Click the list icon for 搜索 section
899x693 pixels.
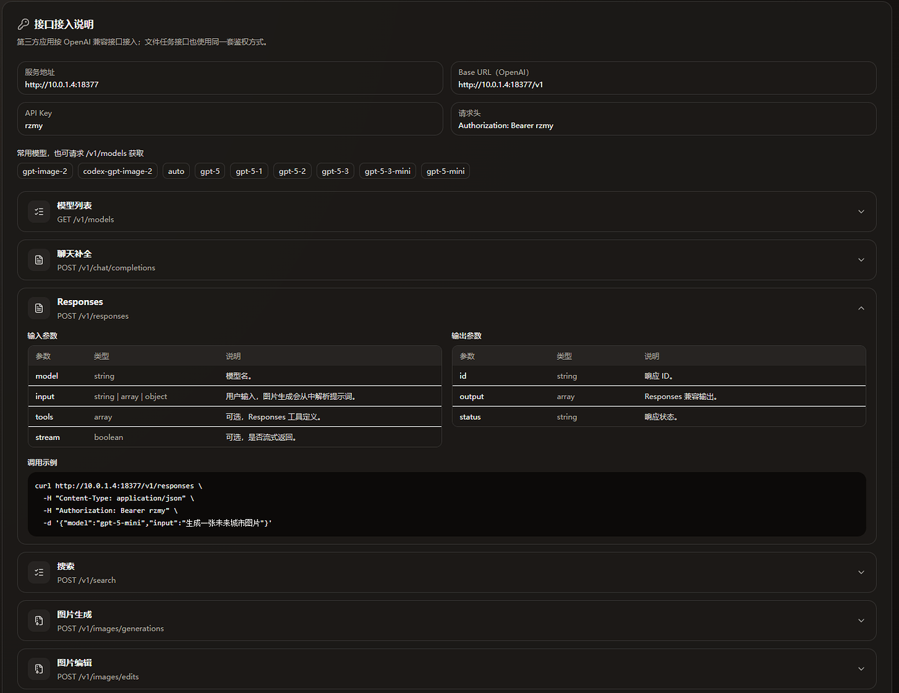[x=39, y=572]
